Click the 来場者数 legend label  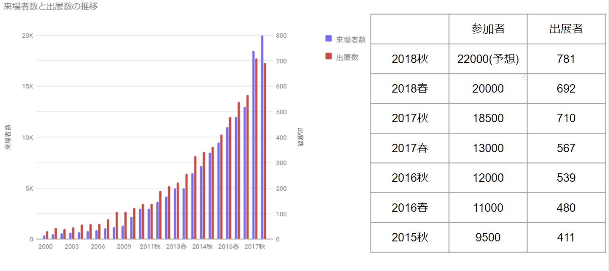351,39
